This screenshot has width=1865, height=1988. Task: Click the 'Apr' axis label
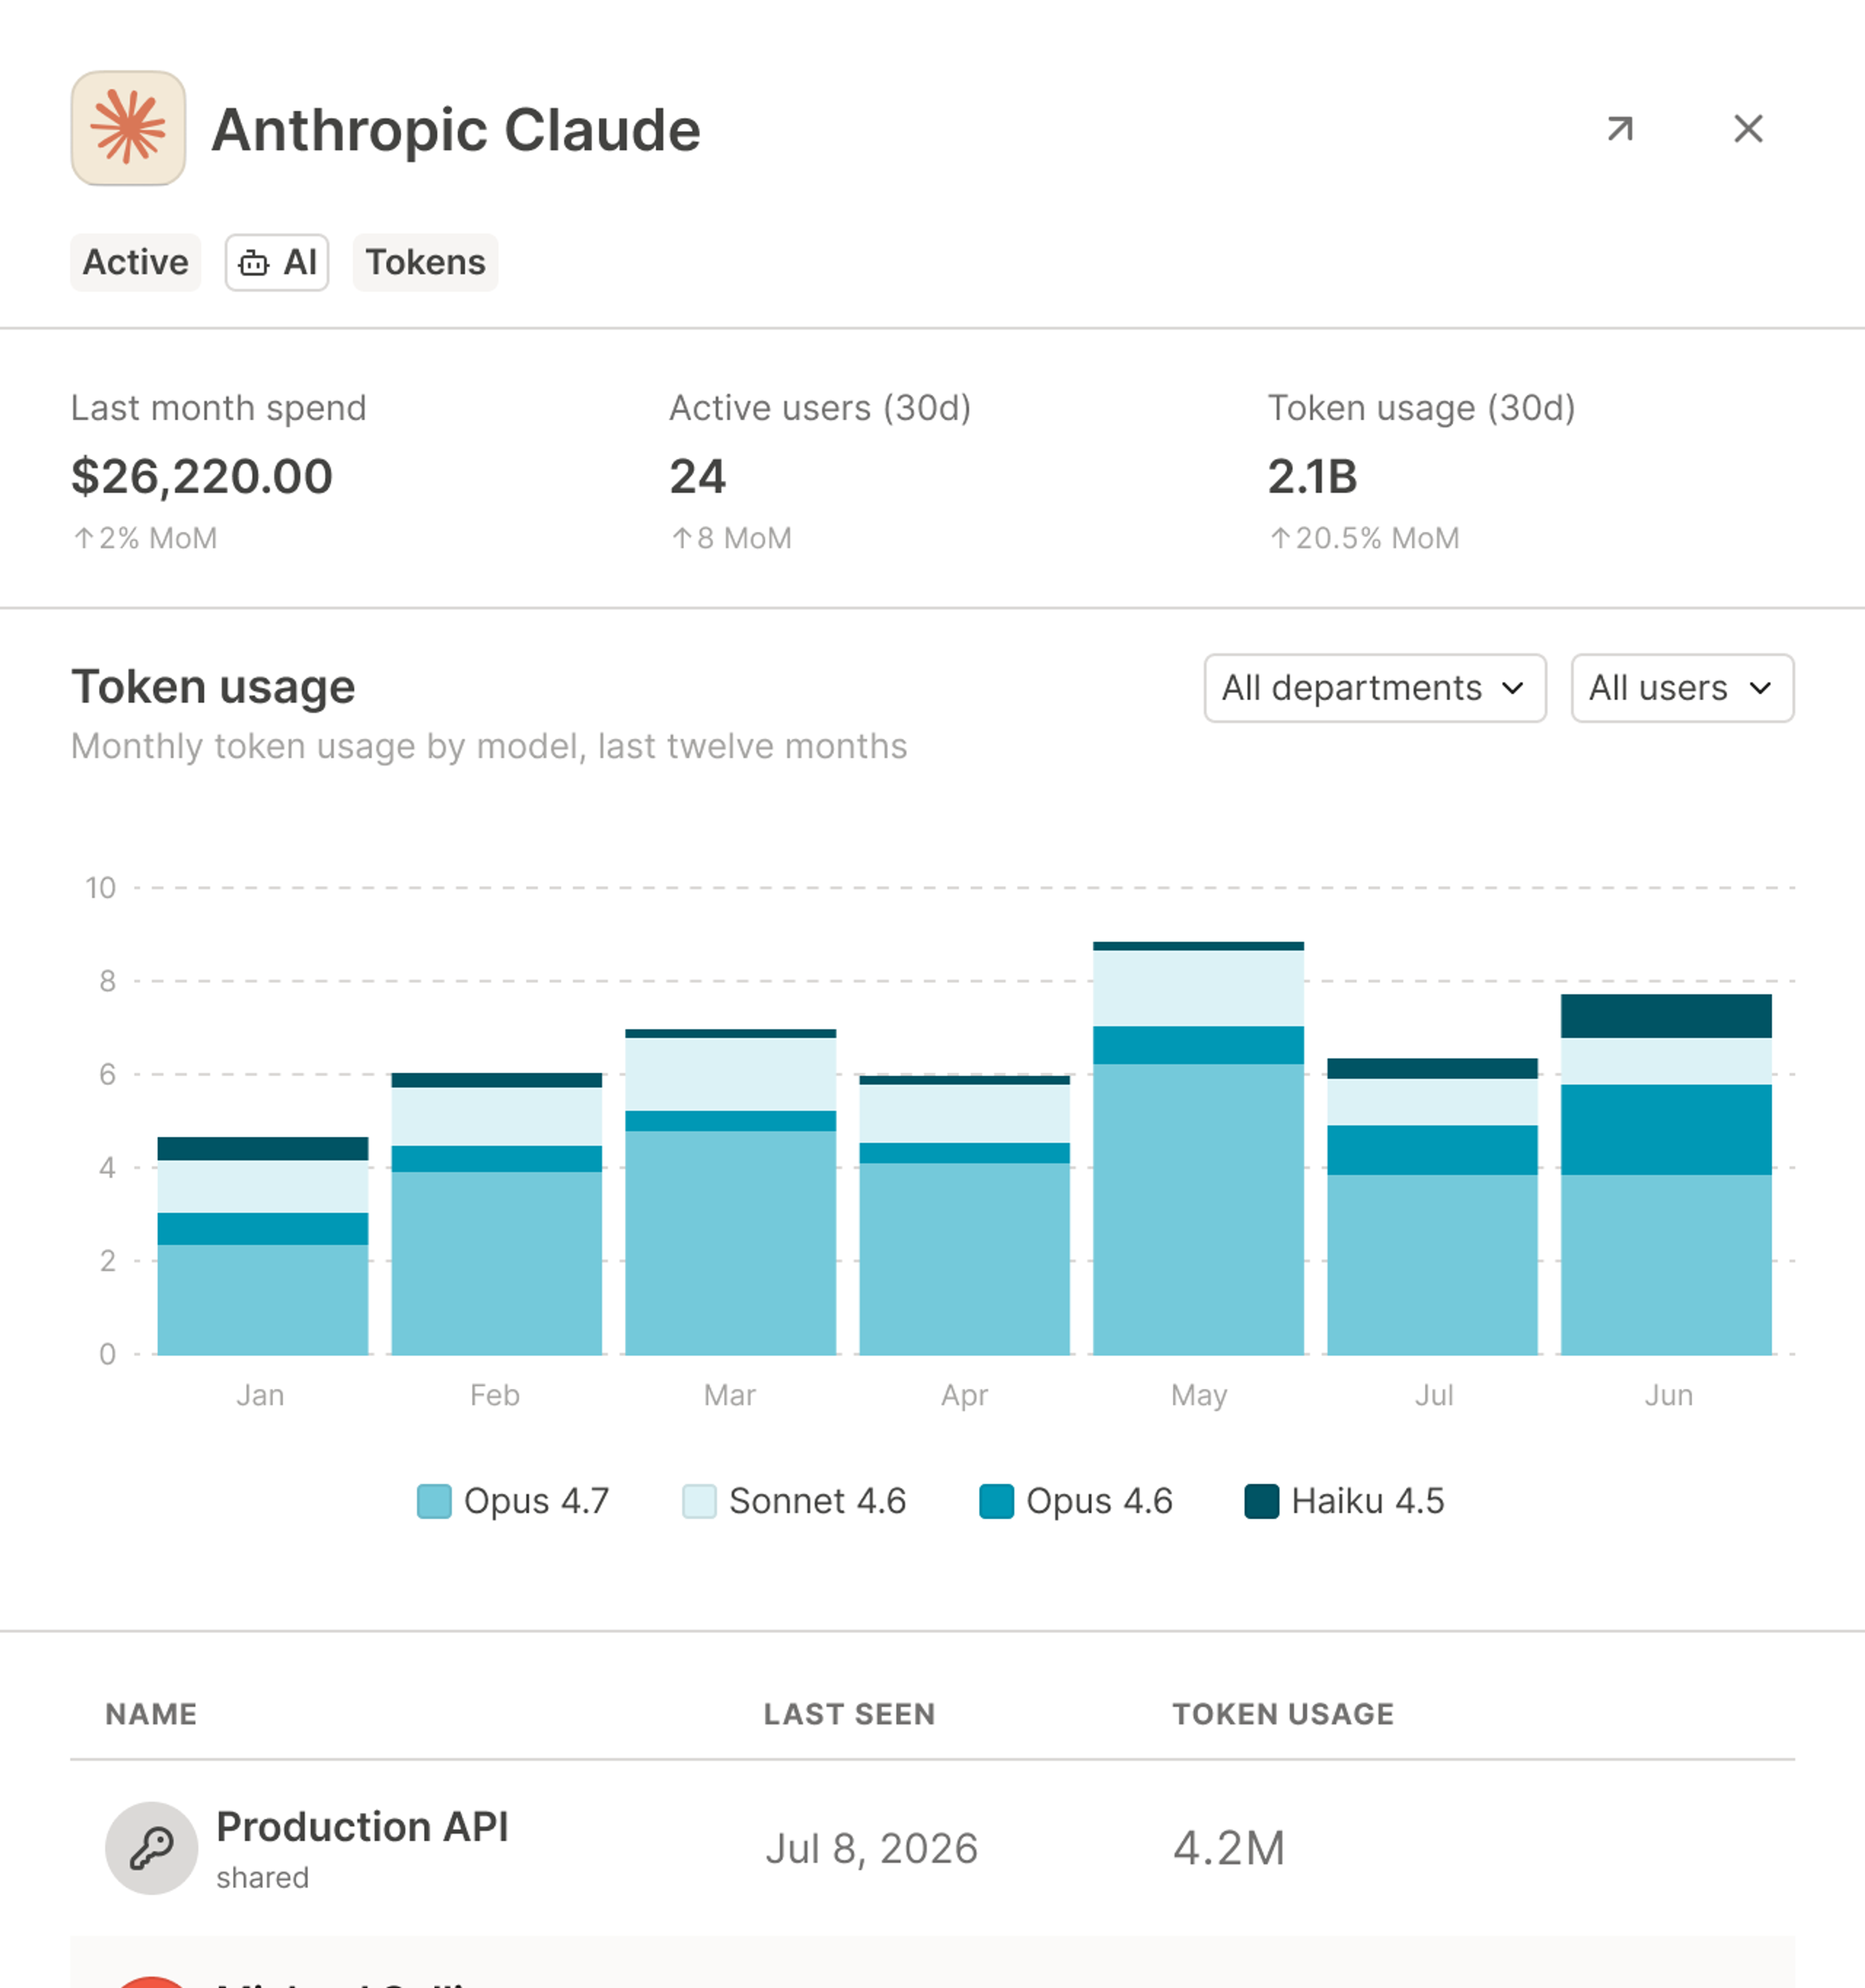coord(965,1395)
